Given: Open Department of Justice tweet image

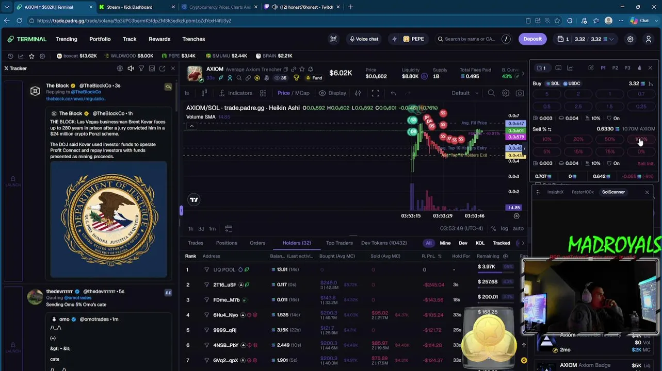Looking at the screenshot, I should [108, 220].
